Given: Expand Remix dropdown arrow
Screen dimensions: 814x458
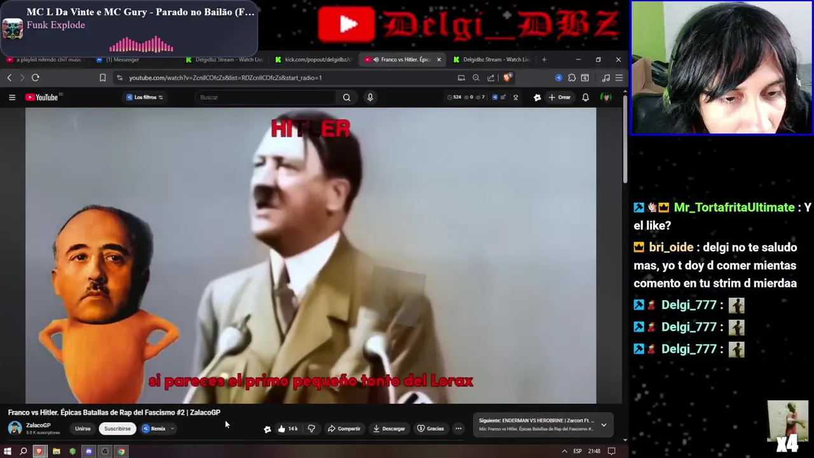Looking at the screenshot, I should [172, 429].
